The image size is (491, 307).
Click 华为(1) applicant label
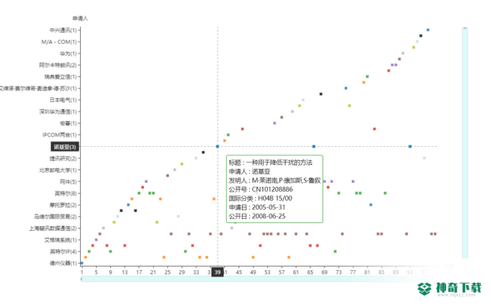(x=68, y=53)
